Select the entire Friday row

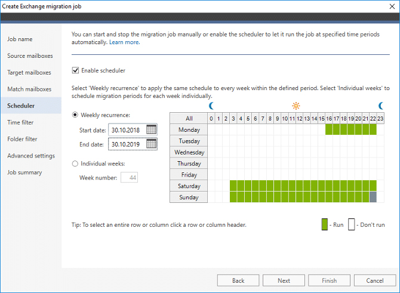pyautogui.click(x=189, y=175)
